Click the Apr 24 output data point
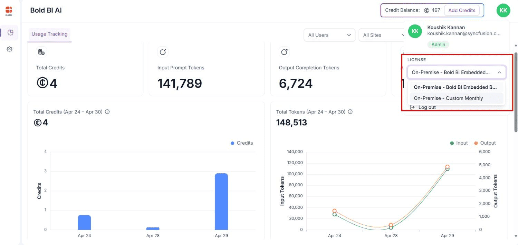This screenshot has width=518, height=245. click(335, 211)
